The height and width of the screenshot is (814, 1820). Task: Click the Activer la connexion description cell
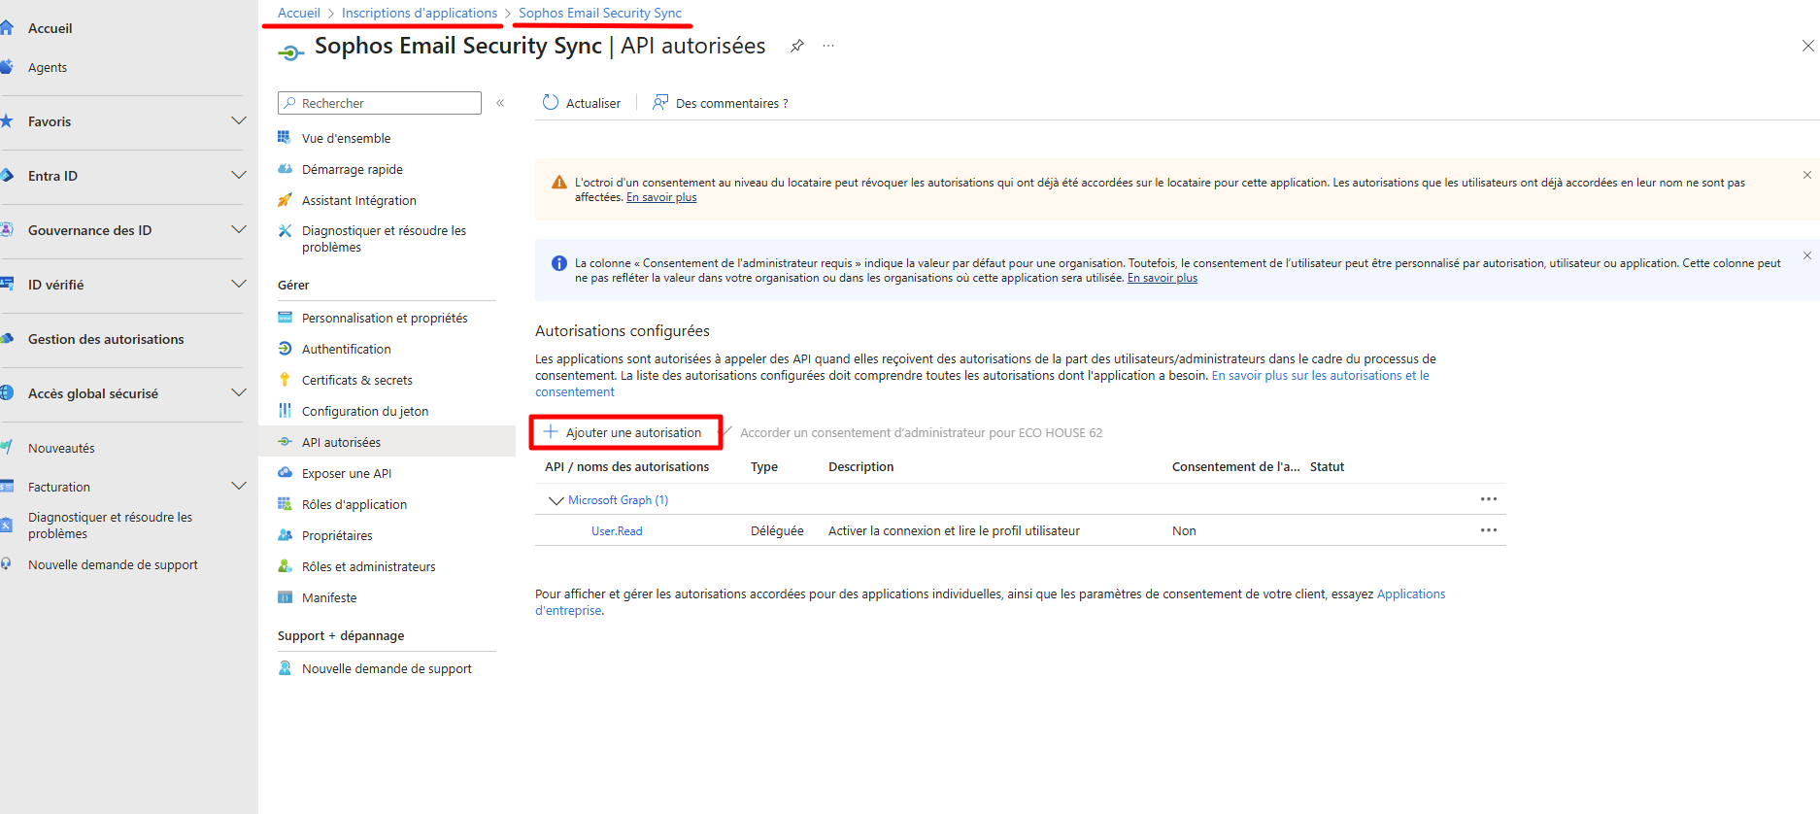(954, 530)
